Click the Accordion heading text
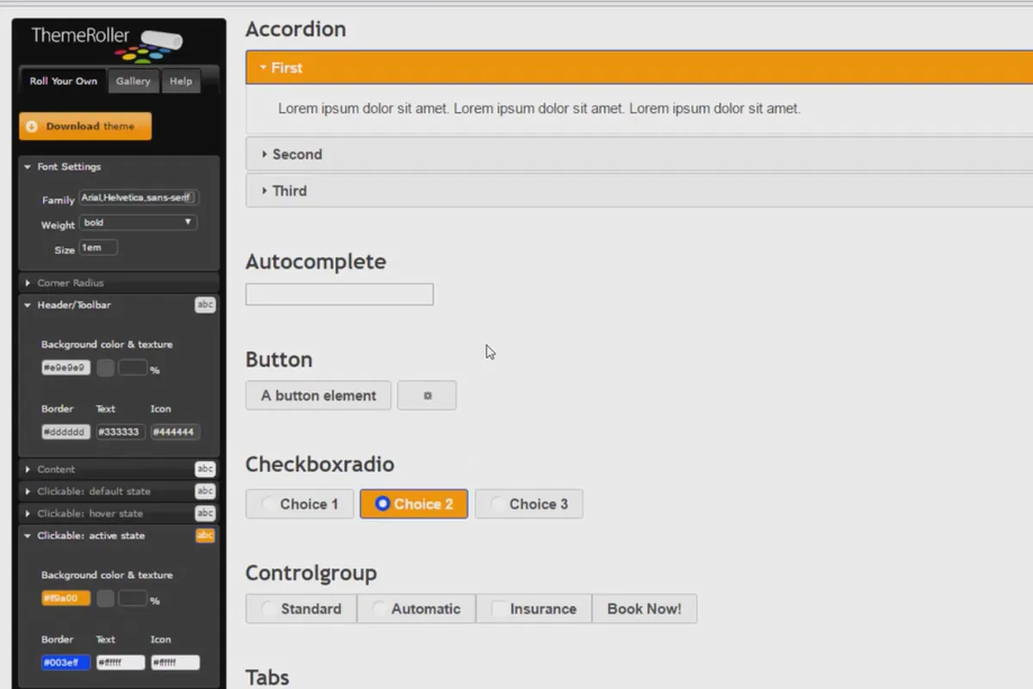 coord(296,29)
